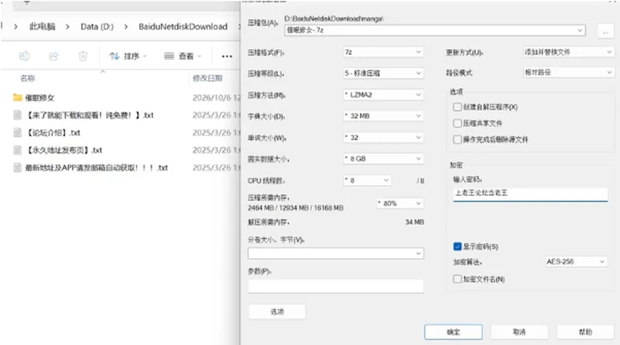This screenshot has width=620, height=345.
Task: Open the 更新方式 dropdown showing 添加并替换文件
Action: pos(568,52)
